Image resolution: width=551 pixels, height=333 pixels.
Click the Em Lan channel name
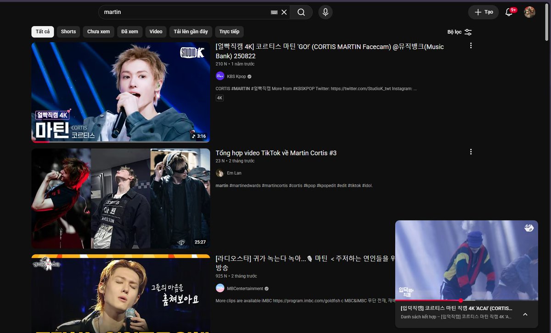[x=234, y=173]
